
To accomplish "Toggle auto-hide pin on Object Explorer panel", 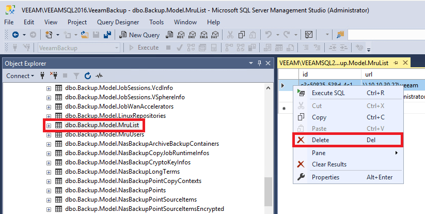I will [260, 63].
